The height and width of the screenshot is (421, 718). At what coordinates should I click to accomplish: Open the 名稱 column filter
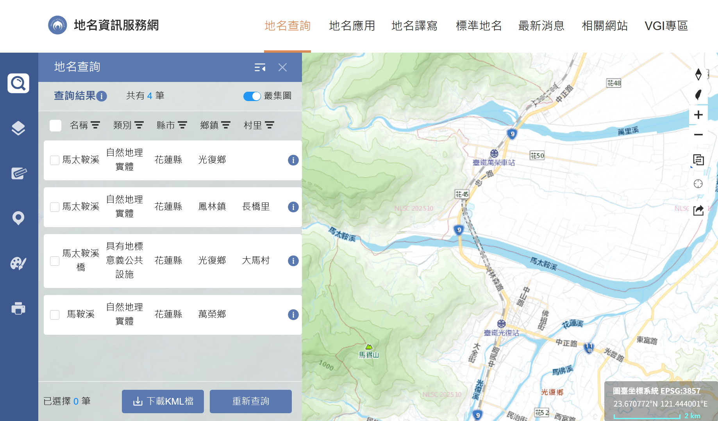click(95, 125)
